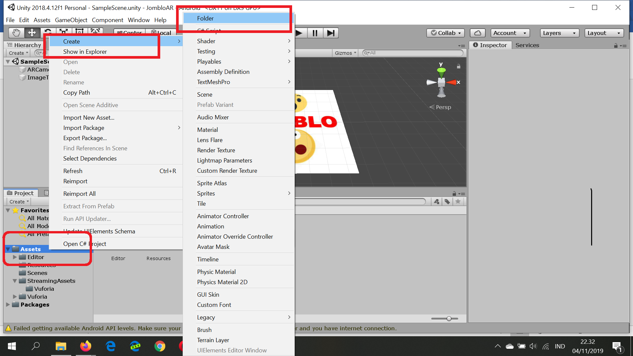
Task: Click the Pause playback button
Action: (315, 33)
